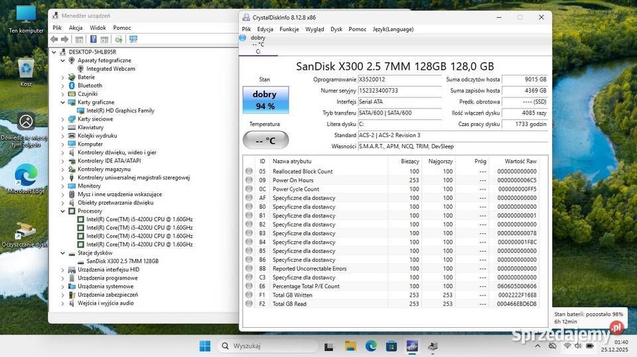The image size is (637, 357).
Task: Click the Microsoft Store taskbar icon
Action: point(391,346)
